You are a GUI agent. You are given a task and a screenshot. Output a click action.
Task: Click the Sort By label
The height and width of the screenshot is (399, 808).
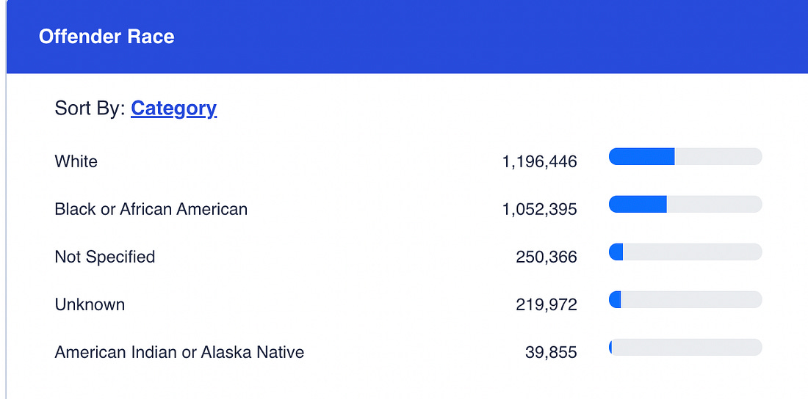[x=90, y=109]
